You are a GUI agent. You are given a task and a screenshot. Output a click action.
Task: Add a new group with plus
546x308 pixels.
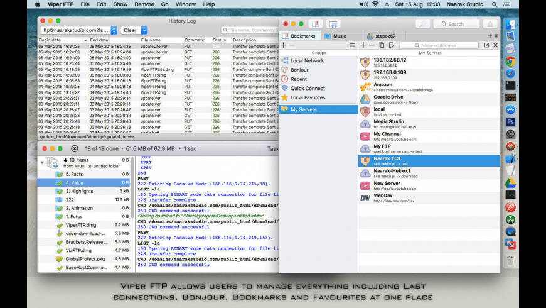(284, 45)
